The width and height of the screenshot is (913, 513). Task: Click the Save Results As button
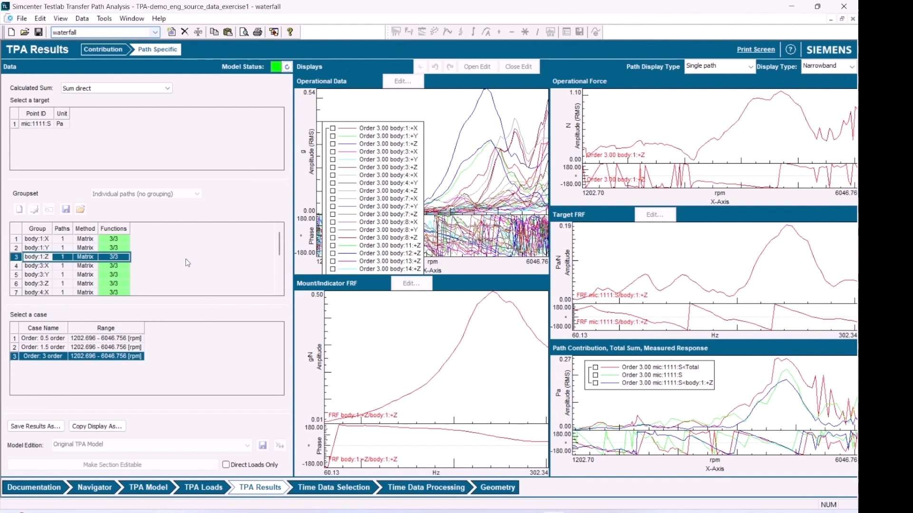click(36, 426)
